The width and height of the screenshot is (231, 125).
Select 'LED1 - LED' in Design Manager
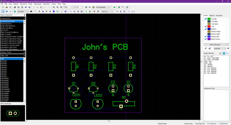click(x=208, y=61)
